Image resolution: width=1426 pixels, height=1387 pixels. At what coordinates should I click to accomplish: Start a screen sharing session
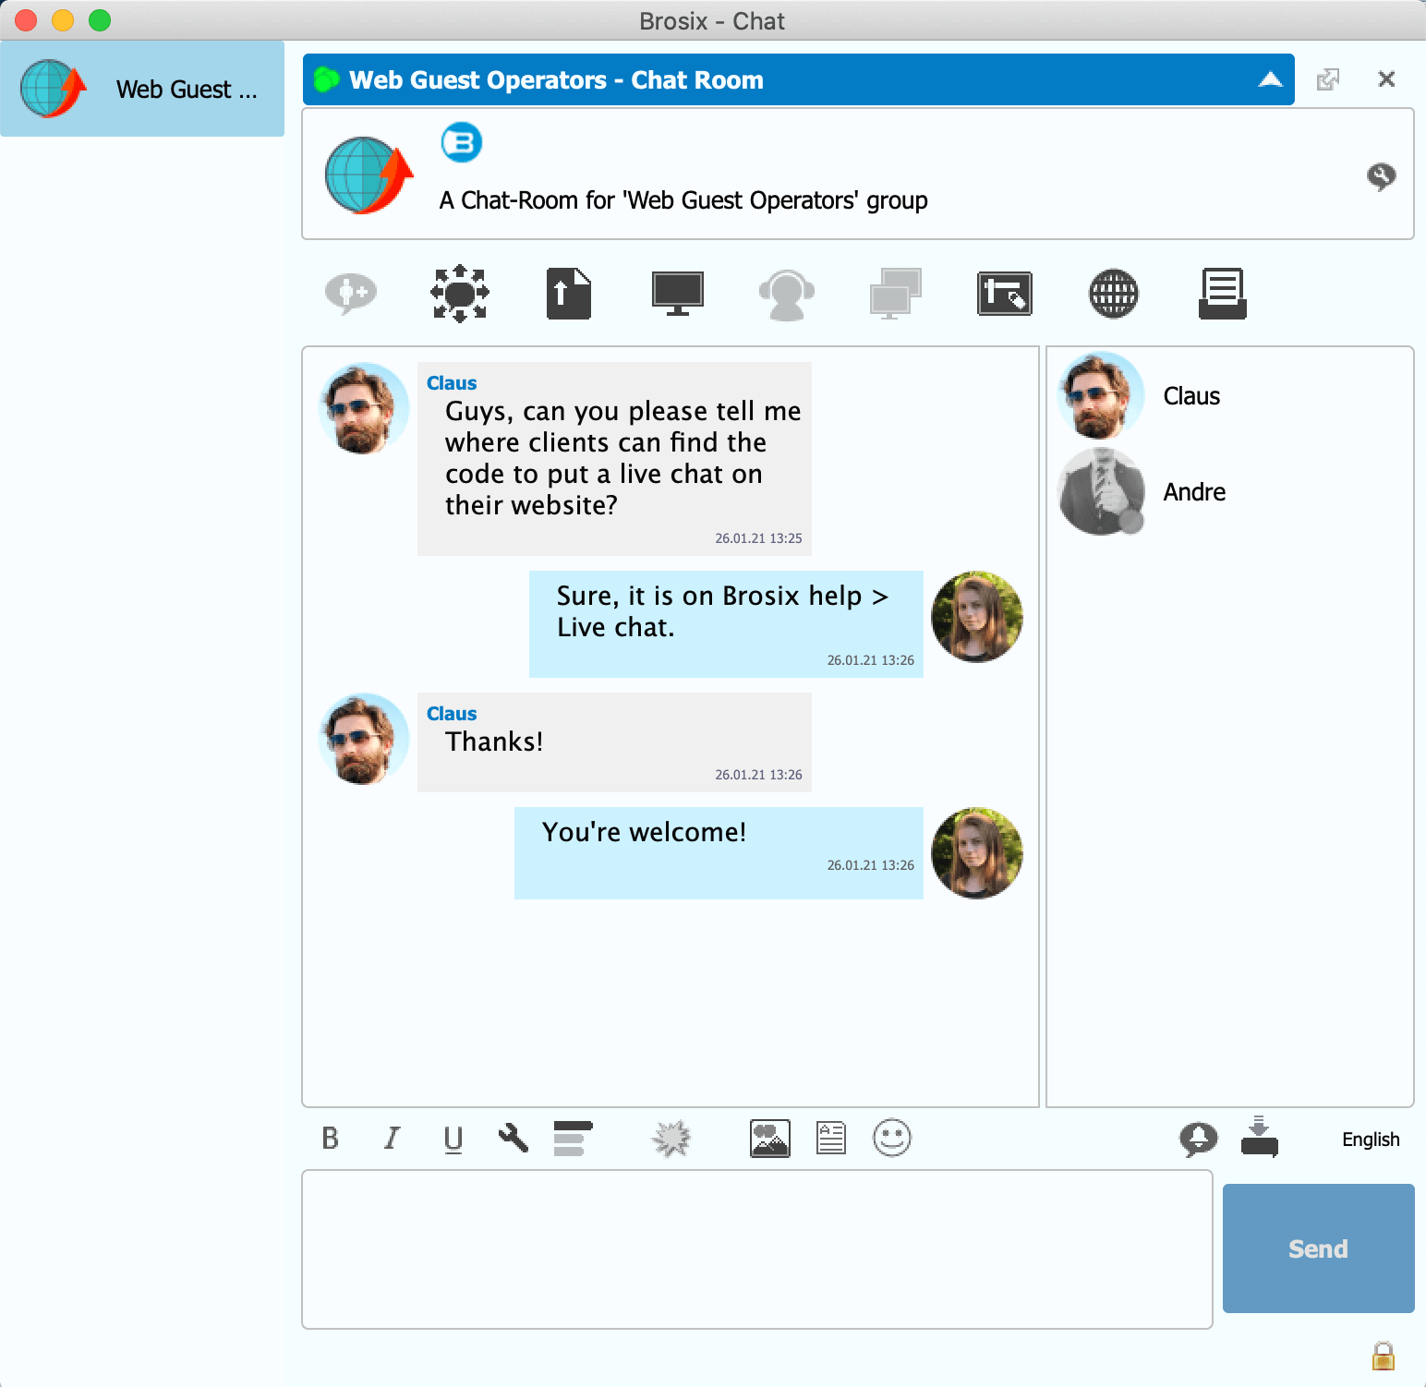click(x=677, y=294)
